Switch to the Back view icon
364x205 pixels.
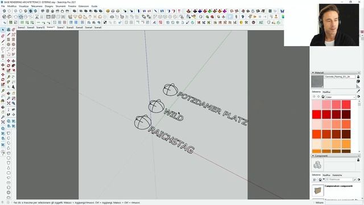pyautogui.click(x=63, y=11)
